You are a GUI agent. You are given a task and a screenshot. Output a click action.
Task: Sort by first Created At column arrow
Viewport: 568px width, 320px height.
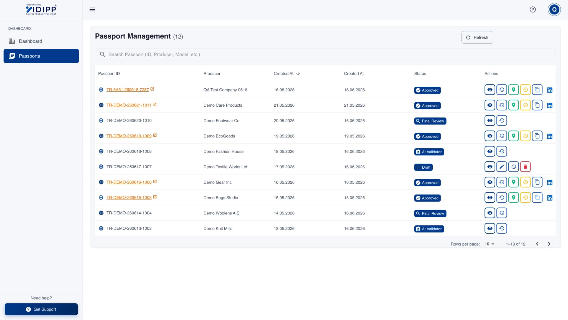point(298,74)
